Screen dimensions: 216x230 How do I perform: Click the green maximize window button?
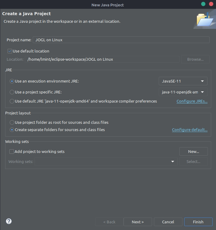pos(203,4)
